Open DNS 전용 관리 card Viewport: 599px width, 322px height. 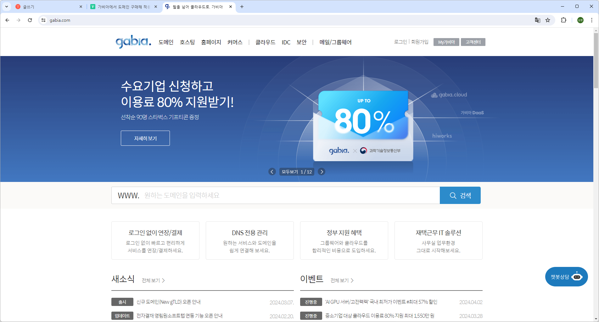(250, 240)
